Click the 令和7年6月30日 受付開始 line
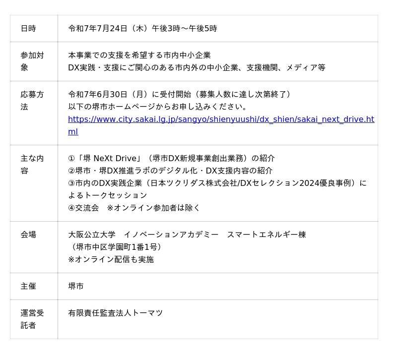 click(x=180, y=94)
